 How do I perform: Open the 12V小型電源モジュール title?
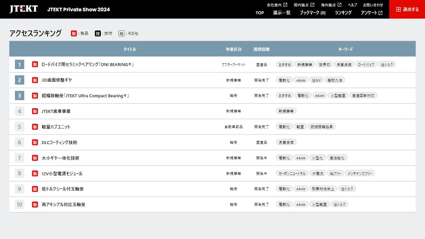coord(62,173)
